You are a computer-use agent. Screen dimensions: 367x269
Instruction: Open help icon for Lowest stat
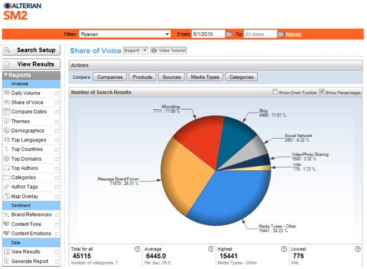tap(358, 249)
